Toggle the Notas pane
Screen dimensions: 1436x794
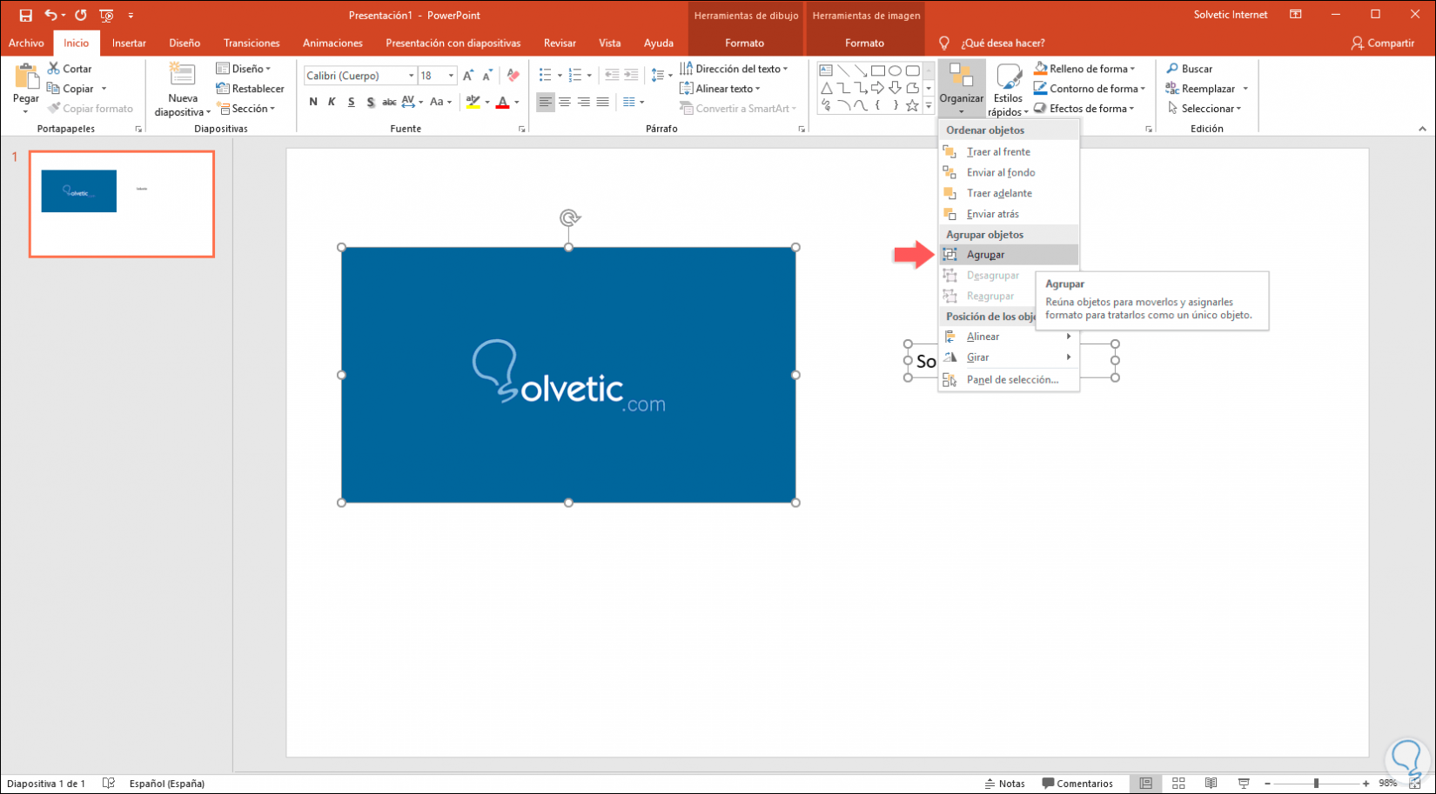click(x=1004, y=784)
